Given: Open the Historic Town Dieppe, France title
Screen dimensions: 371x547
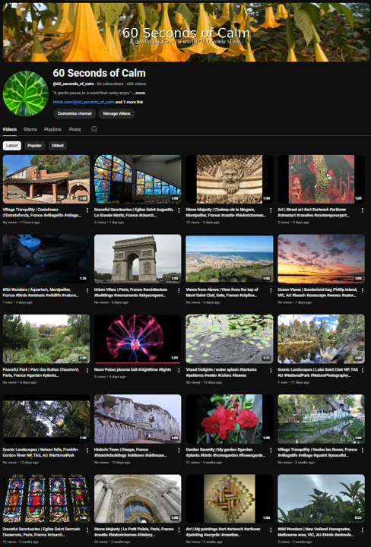Looking at the screenshot, I should click(131, 453).
